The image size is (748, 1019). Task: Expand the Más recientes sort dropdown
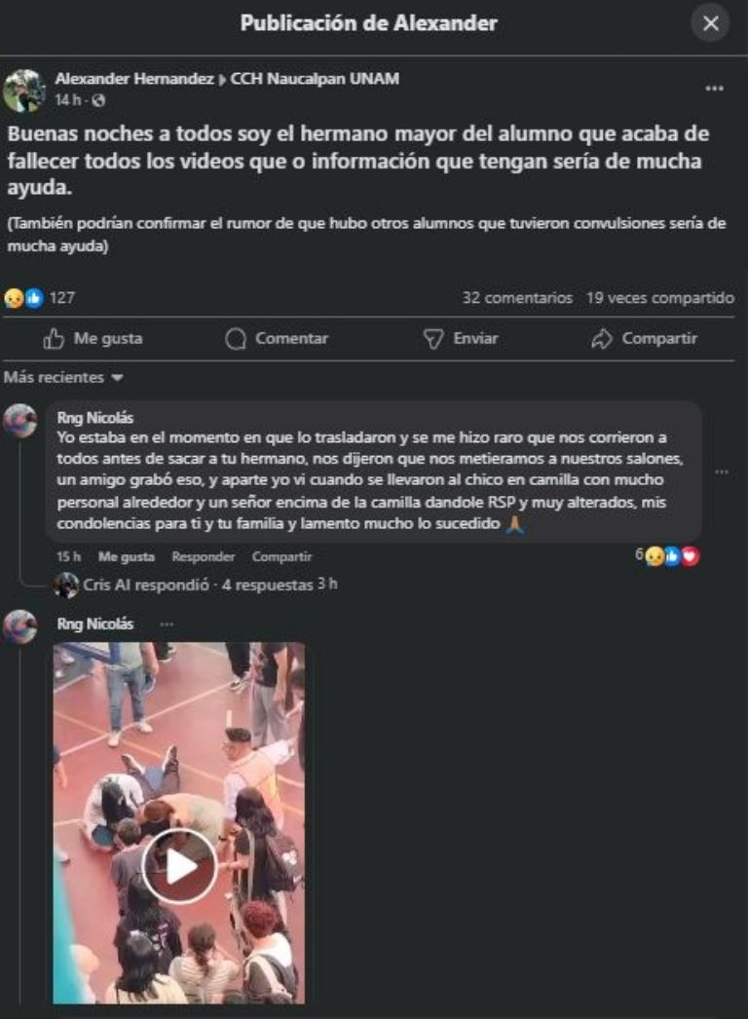[x=63, y=378]
